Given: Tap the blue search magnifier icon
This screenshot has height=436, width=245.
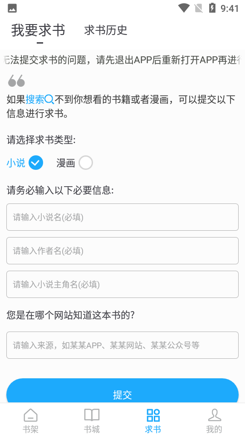Looking at the screenshot, I should [x=49, y=99].
